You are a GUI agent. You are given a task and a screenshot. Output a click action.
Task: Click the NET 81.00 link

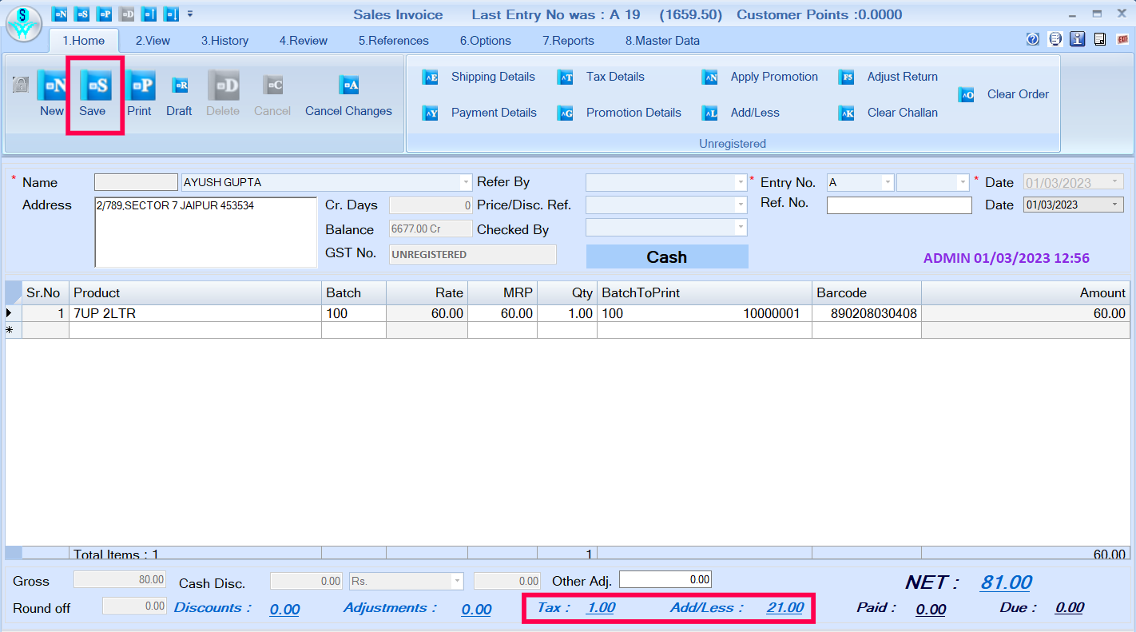click(1007, 582)
